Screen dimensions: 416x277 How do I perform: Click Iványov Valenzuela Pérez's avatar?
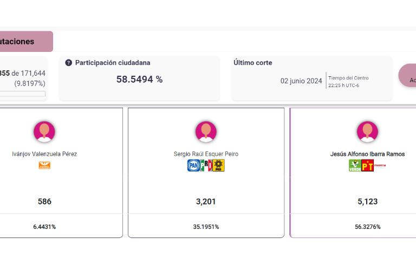pos(44,131)
